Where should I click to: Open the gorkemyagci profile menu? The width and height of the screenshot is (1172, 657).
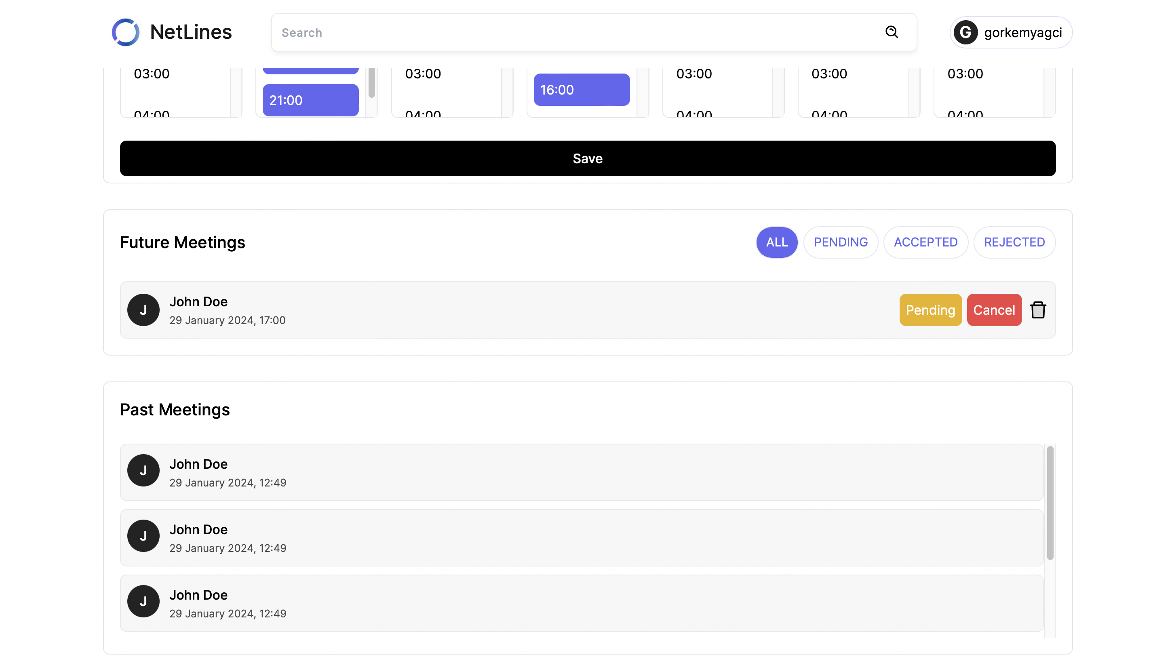pyautogui.click(x=1011, y=32)
